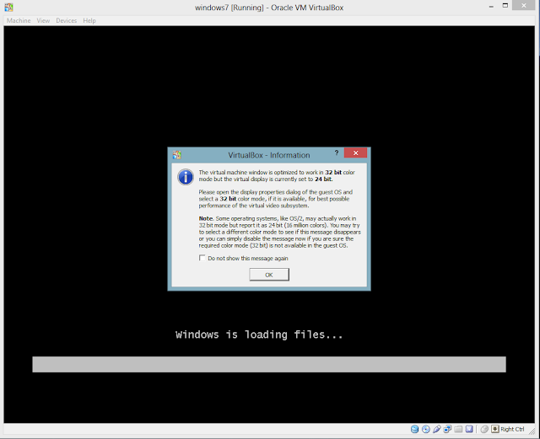This screenshot has height=439, width=540.
Task: Click the window resize grip in status bar
Action: click(x=532, y=430)
